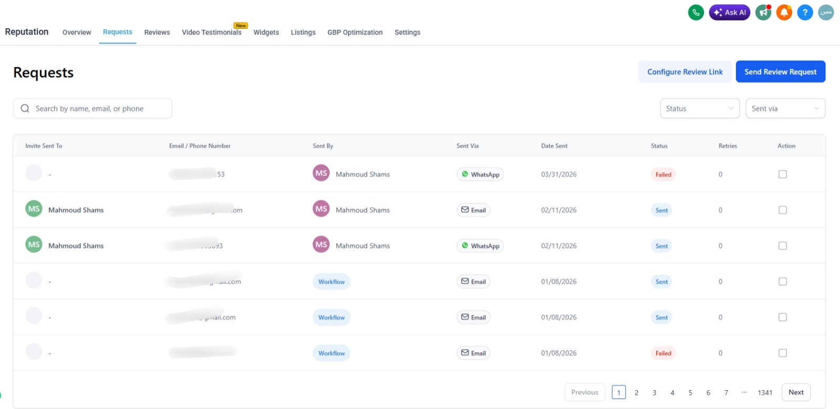Click the 03/31/2026 date cell
The height and width of the screenshot is (409, 840).
[559, 175]
